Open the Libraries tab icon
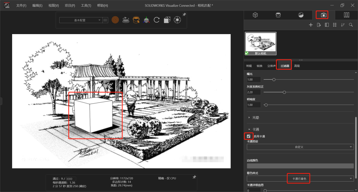This screenshot has height=192, width=358. click(x=346, y=15)
